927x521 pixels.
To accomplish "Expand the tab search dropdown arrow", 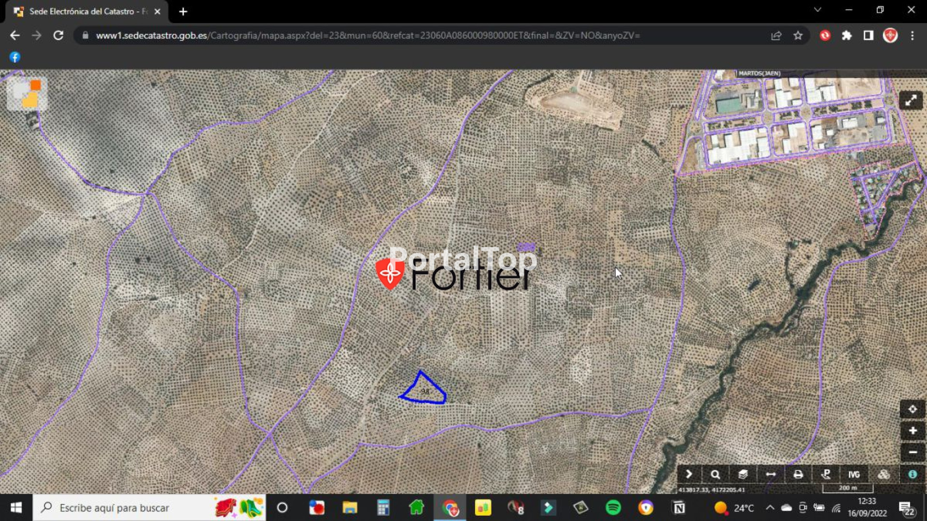I will pos(817,10).
